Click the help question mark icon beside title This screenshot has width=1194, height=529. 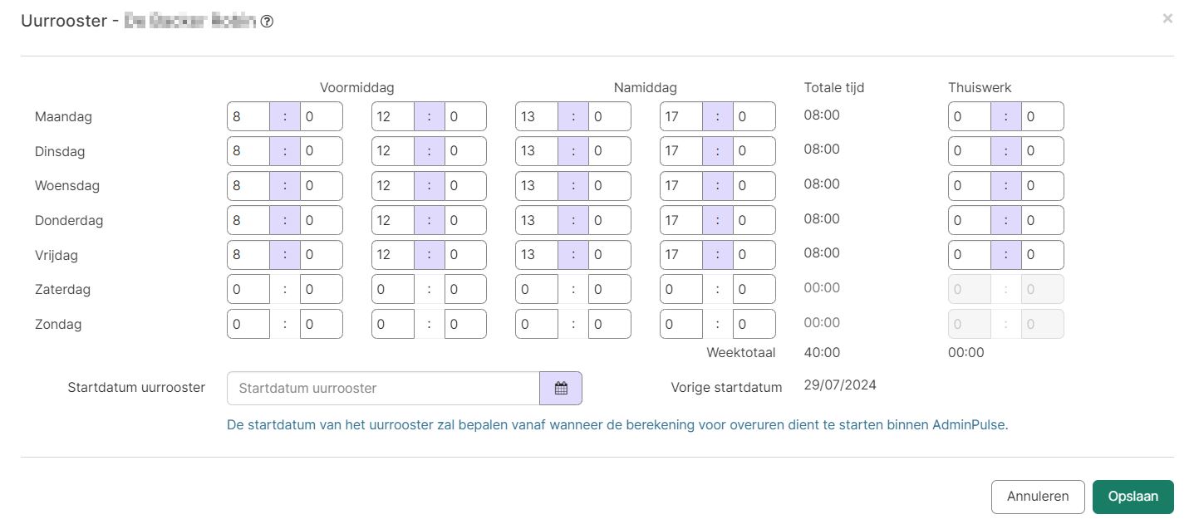click(267, 22)
